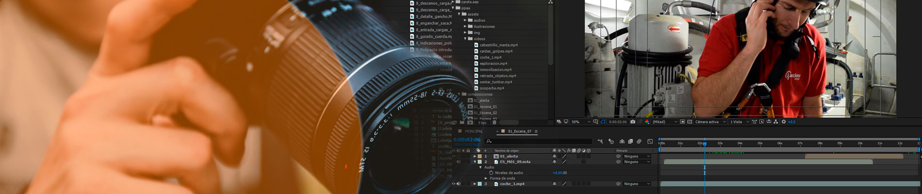Collapse the videos folder in project

point(465,39)
